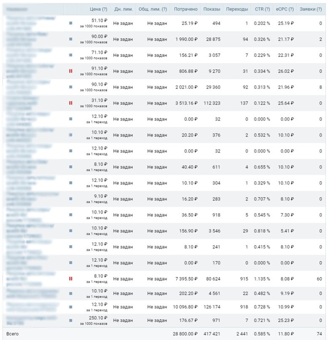
Task: Sort the table by the Цена column header
Action: tap(98, 9)
